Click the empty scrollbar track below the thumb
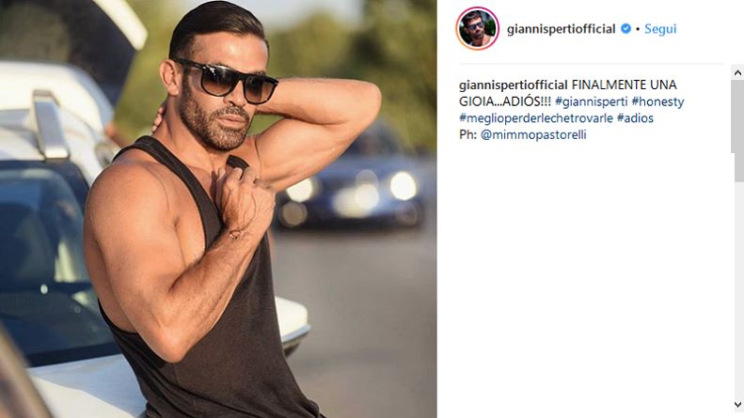 738,289
